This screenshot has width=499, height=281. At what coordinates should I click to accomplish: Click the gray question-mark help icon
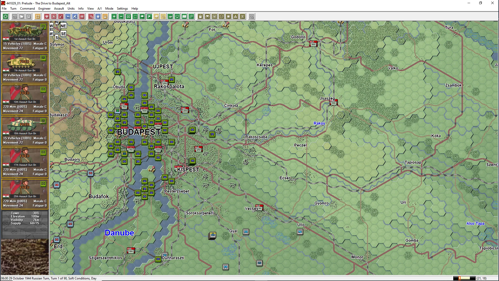coord(252,16)
